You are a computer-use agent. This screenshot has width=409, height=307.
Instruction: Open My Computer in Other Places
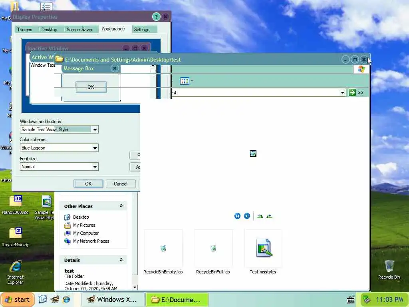point(86,233)
